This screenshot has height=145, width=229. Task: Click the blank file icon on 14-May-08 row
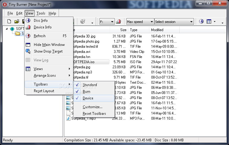pos(68,113)
